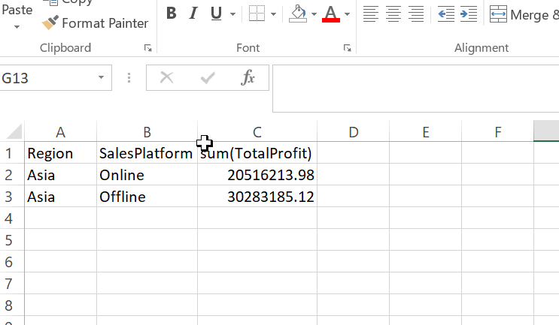Open underline style dropdown arrow

(x=232, y=14)
